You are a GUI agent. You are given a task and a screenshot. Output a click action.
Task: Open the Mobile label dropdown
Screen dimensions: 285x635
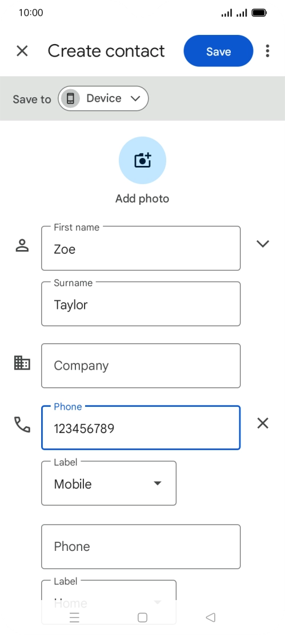click(x=109, y=483)
